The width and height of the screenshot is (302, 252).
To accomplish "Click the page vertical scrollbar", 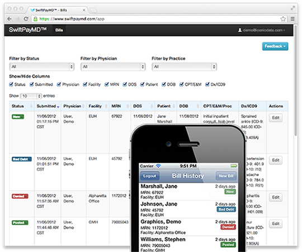I will click(x=296, y=81).
